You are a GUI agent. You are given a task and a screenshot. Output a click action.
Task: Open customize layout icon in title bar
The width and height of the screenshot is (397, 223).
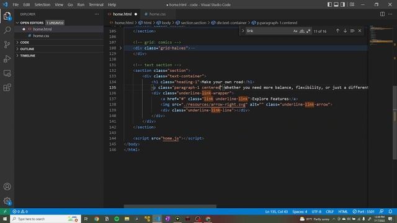[352, 4]
